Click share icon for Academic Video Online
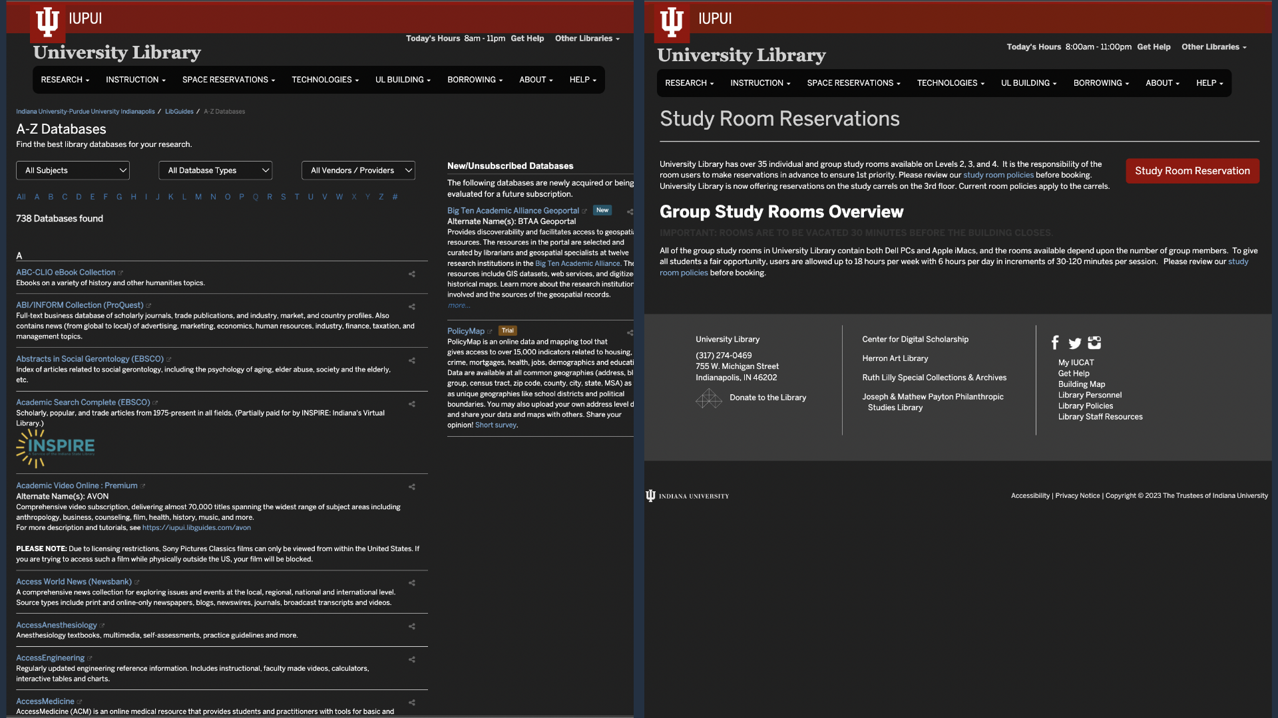The height and width of the screenshot is (718, 1278). (x=412, y=487)
